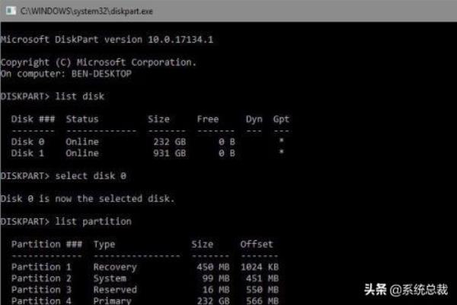Click the diskpart.exe window title text
457x305 pixels.
(x=87, y=11)
